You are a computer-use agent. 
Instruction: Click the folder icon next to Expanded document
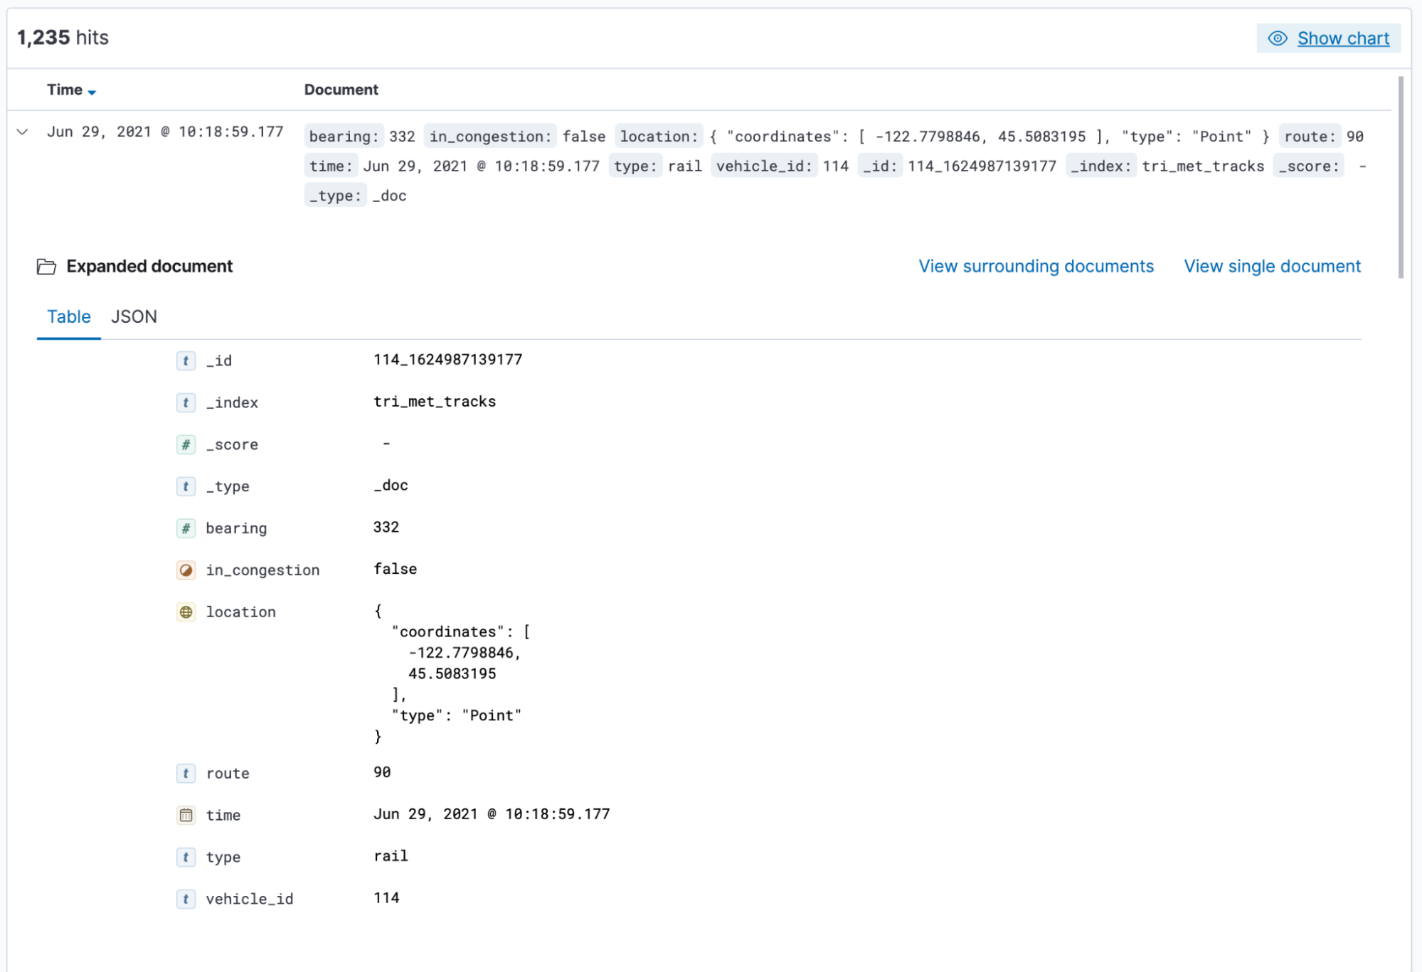tap(46, 267)
